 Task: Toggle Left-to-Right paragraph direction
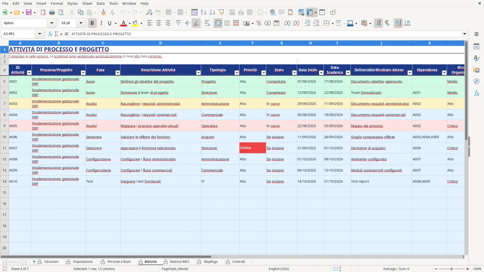click(378, 23)
